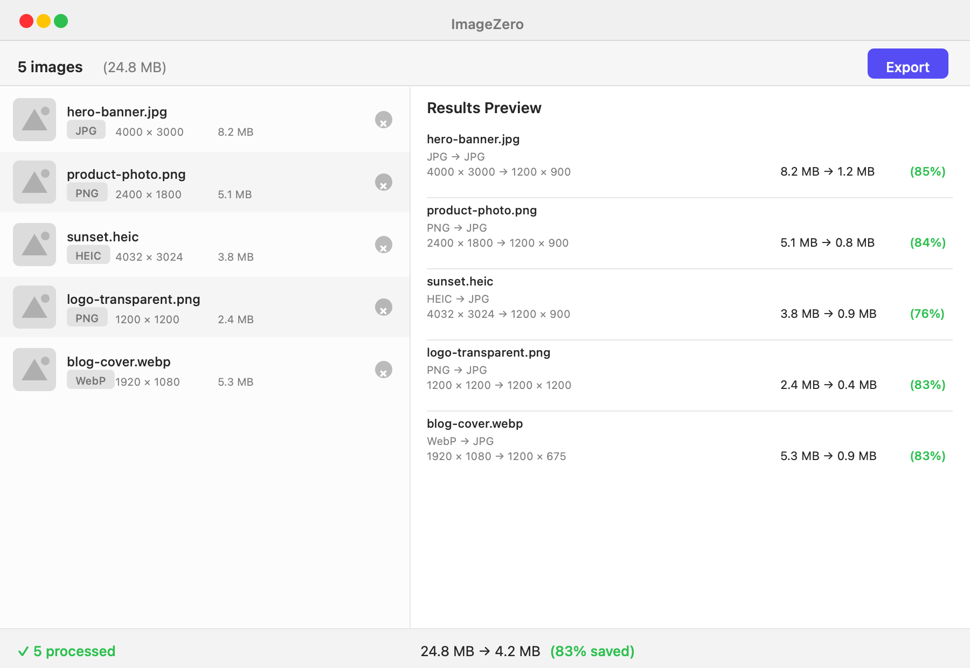The height and width of the screenshot is (668, 970).
Task: Click sunset.heic in Results Preview
Action: point(460,281)
